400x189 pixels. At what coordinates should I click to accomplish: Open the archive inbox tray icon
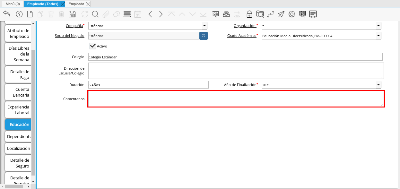click(226, 14)
